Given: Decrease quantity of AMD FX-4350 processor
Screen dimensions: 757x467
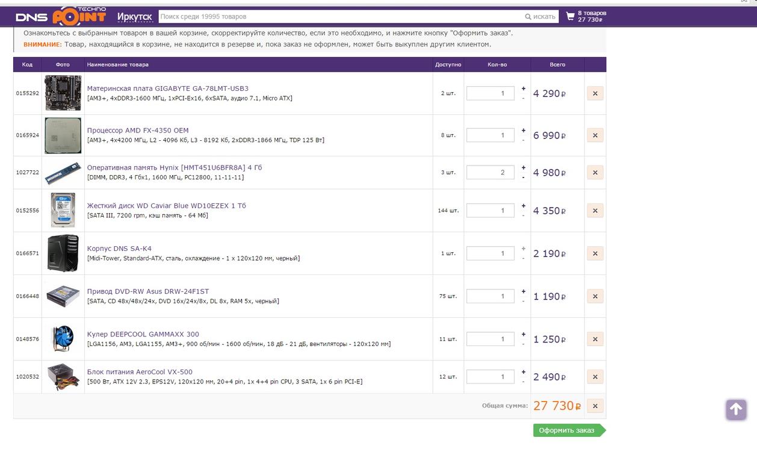Looking at the screenshot, I should tap(524, 140).
